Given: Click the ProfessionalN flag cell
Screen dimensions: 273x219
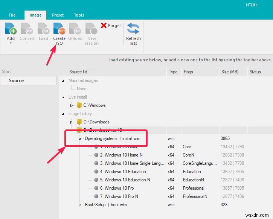Looking at the screenshot, I should click(195, 196).
